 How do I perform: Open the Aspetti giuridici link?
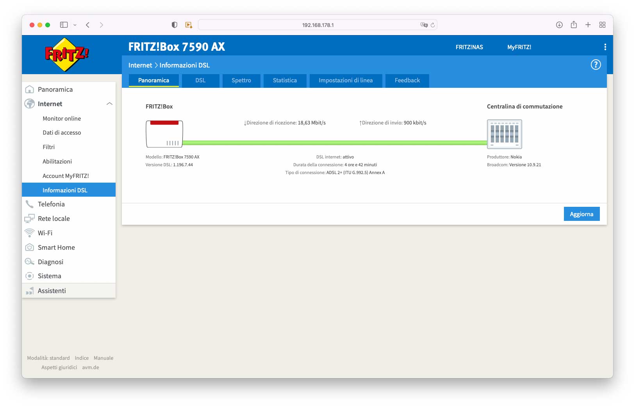tap(59, 367)
